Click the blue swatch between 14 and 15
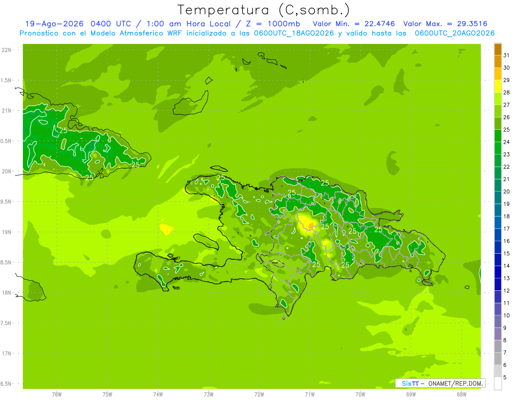The height and width of the screenshot is (400, 518). (x=498, y=259)
